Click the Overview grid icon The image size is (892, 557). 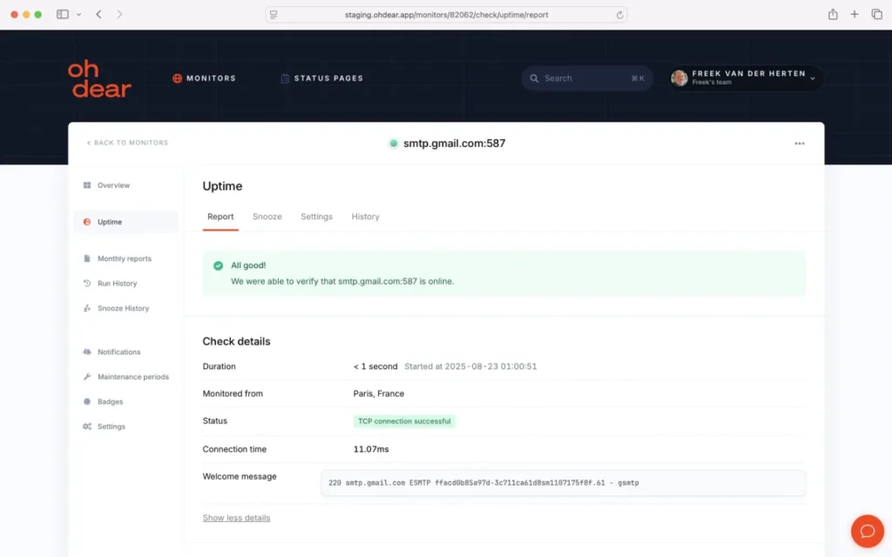(87, 185)
